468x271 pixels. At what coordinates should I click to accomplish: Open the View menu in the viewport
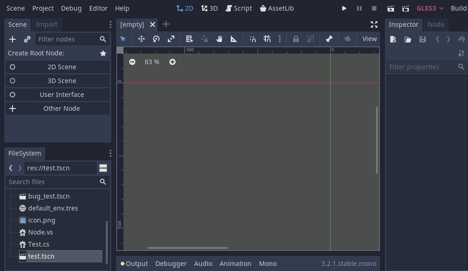[369, 39]
